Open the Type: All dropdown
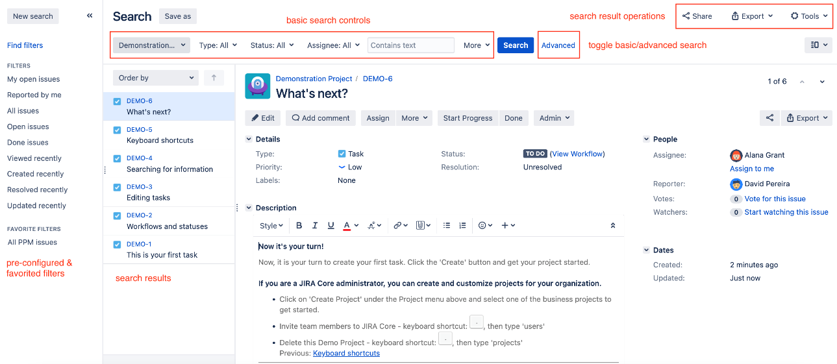This screenshot has width=837, height=364. [x=217, y=45]
